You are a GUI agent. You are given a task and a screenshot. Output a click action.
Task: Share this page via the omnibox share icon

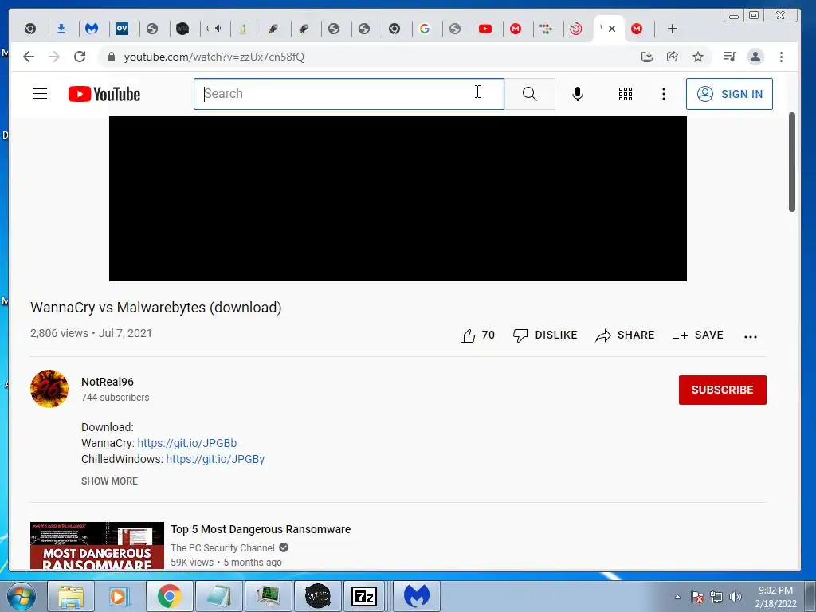coord(673,57)
